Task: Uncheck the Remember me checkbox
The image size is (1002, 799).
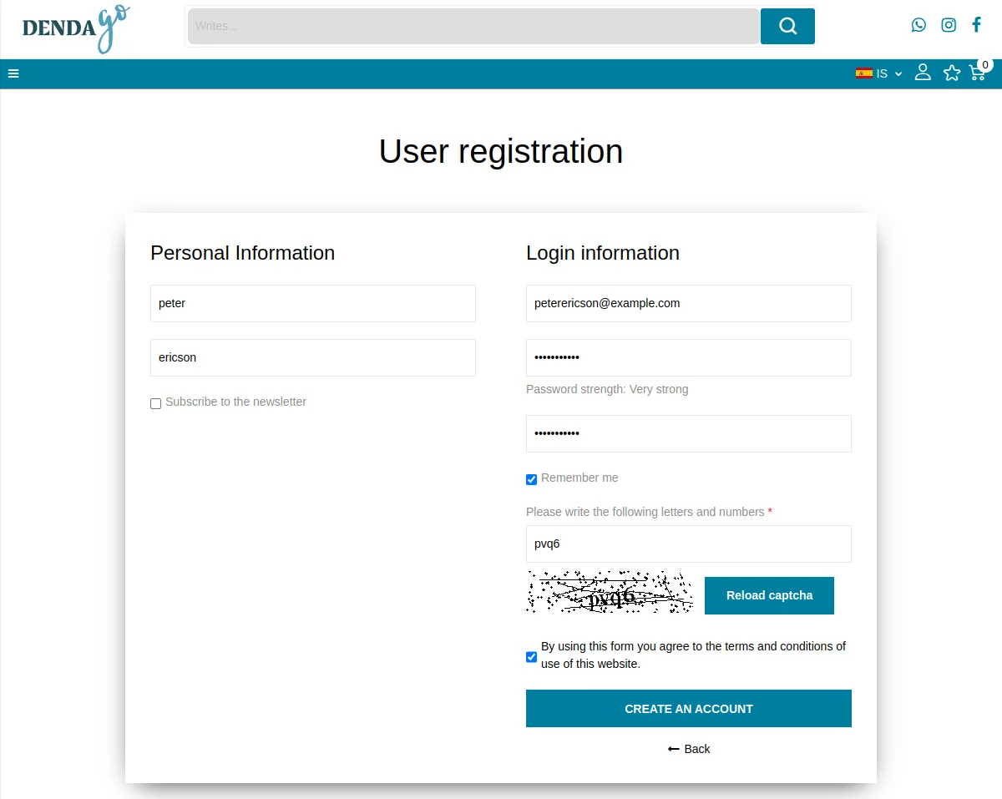Action: point(532,479)
